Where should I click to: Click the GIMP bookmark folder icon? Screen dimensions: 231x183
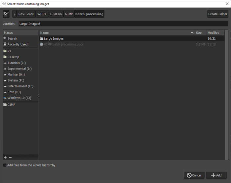pos(5,105)
